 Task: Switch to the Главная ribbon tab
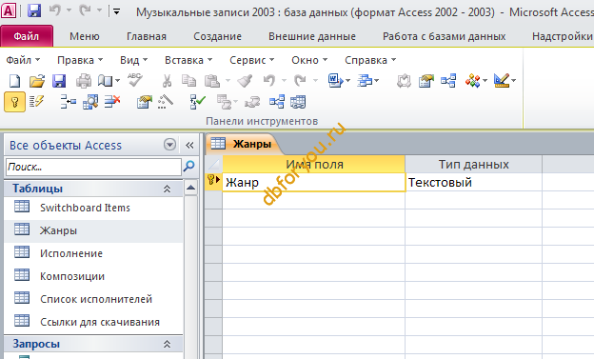[147, 36]
